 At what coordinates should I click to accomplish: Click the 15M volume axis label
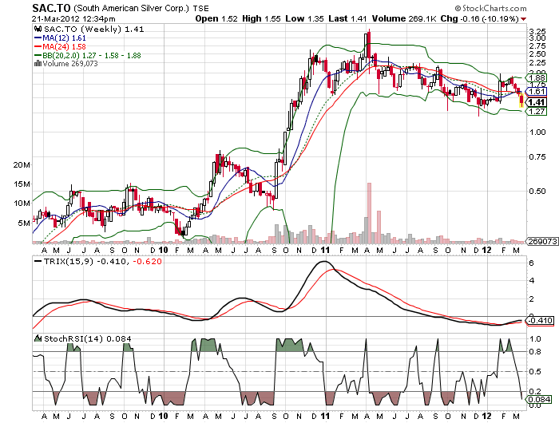point(22,184)
